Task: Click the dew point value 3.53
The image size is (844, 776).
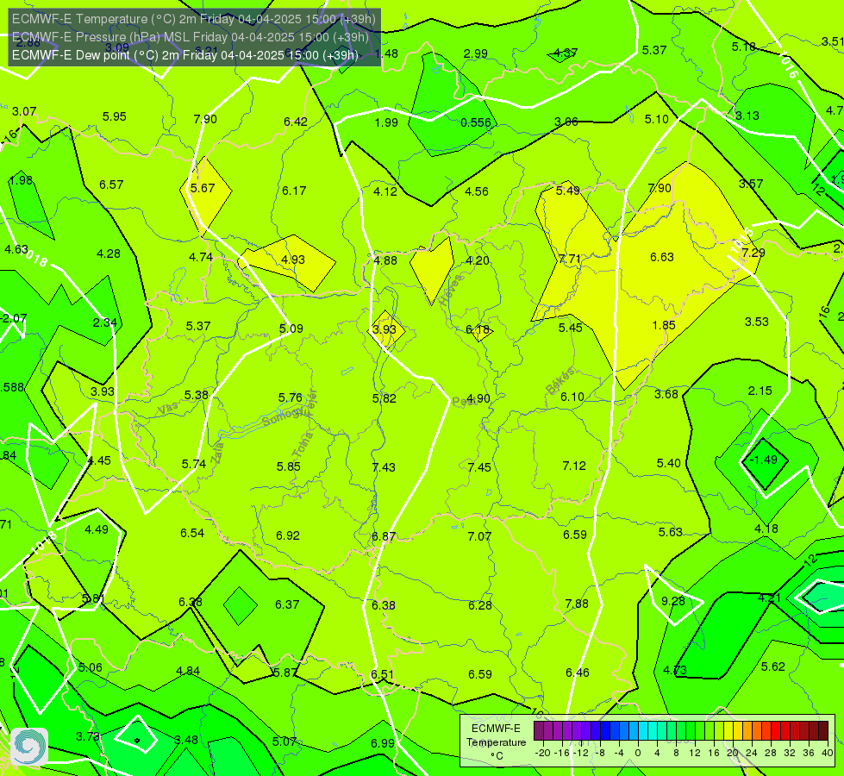Action: point(756,322)
